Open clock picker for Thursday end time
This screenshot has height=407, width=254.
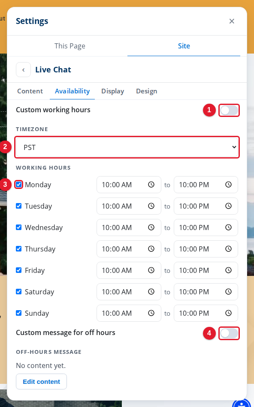(x=228, y=249)
